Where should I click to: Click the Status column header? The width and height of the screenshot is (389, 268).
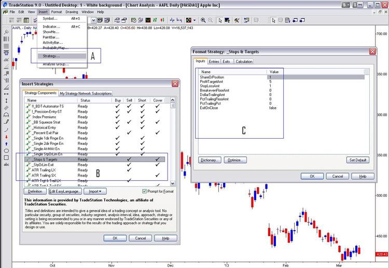[95, 100]
